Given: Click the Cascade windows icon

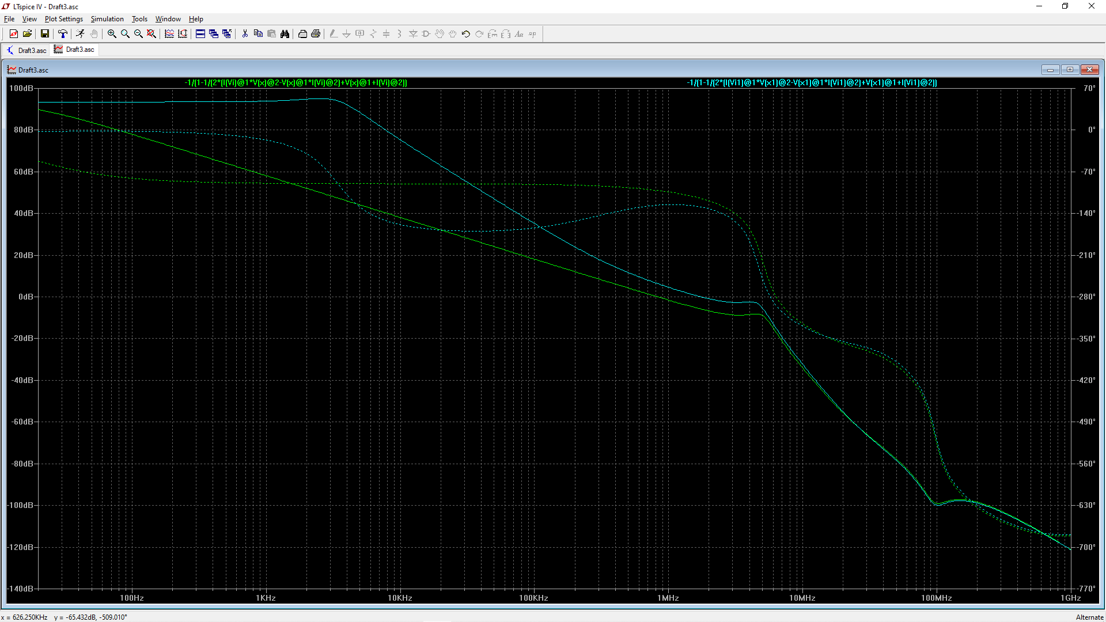Looking at the screenshot, I should [214, 34].
